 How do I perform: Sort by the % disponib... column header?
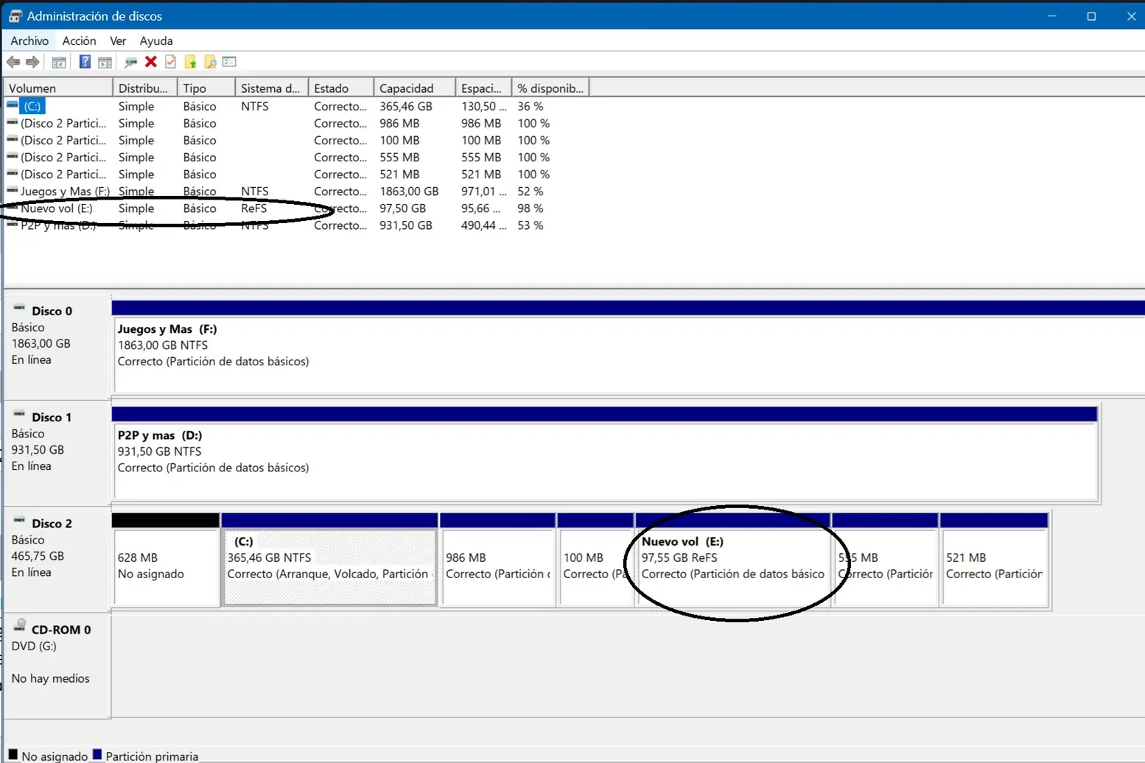pos(550,88)
